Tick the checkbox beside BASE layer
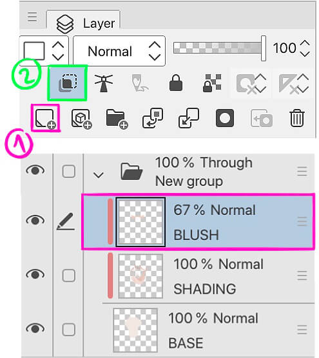319x358 pixels. (69, 330)
